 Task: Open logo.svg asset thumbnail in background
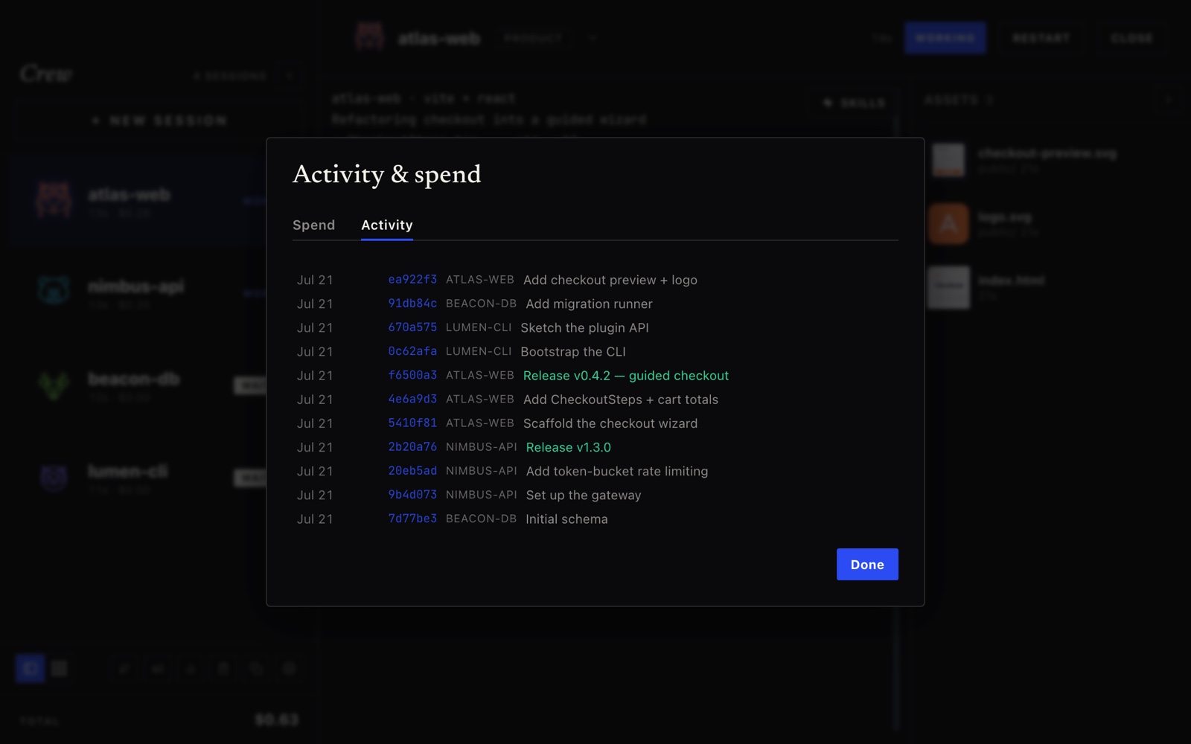coord(949,223)
